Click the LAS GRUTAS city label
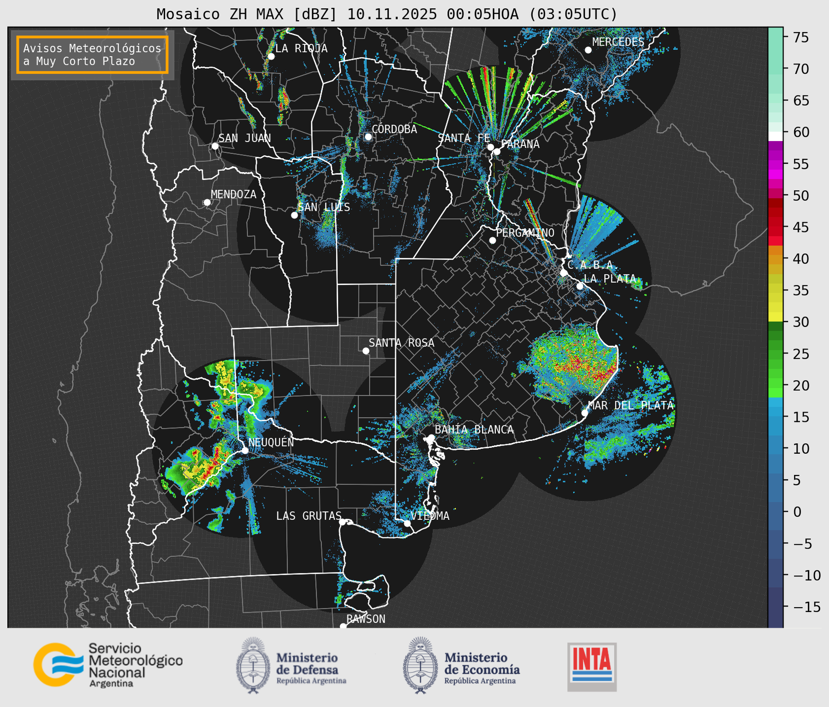The height and width of the screenshot is (707, 829). 309,516
